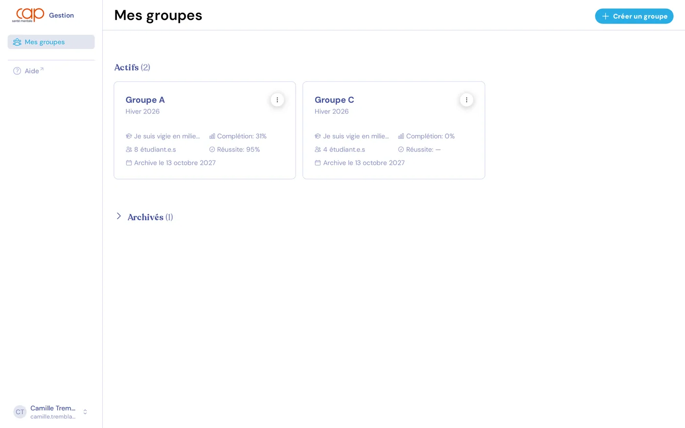Click Réussite: 95% in Groupe A
Viewport: 685px width, 428px height.
pyautogui.click(x=238, y=149)
